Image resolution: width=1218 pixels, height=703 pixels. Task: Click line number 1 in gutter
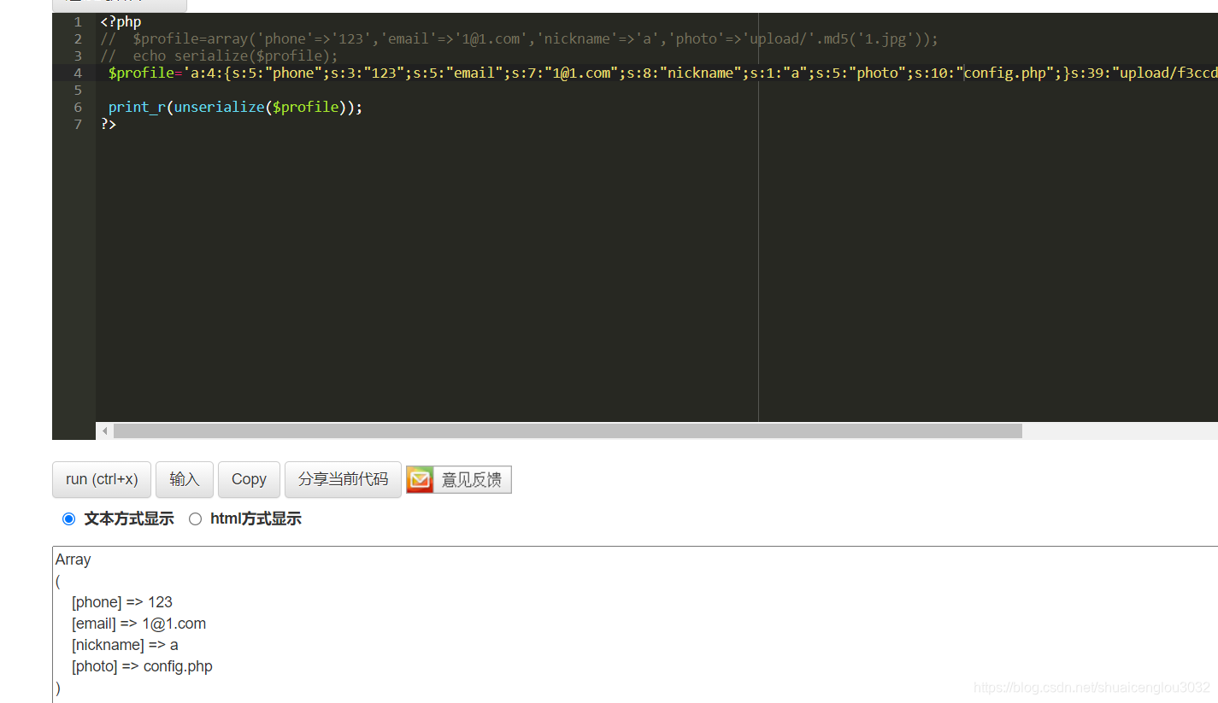[78, 21]
